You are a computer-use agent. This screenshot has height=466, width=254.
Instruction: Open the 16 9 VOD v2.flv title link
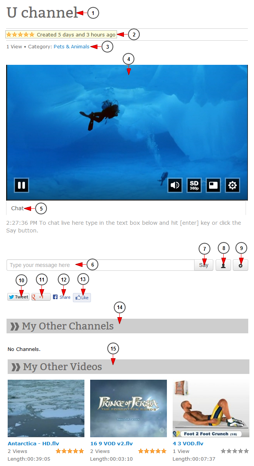coord(112,443)
